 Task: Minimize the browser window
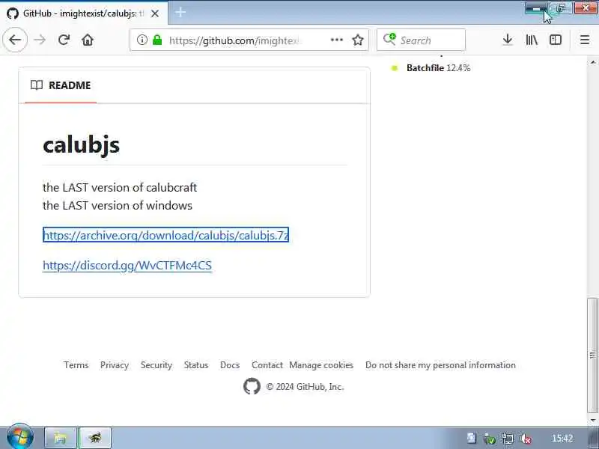[537, 8]
